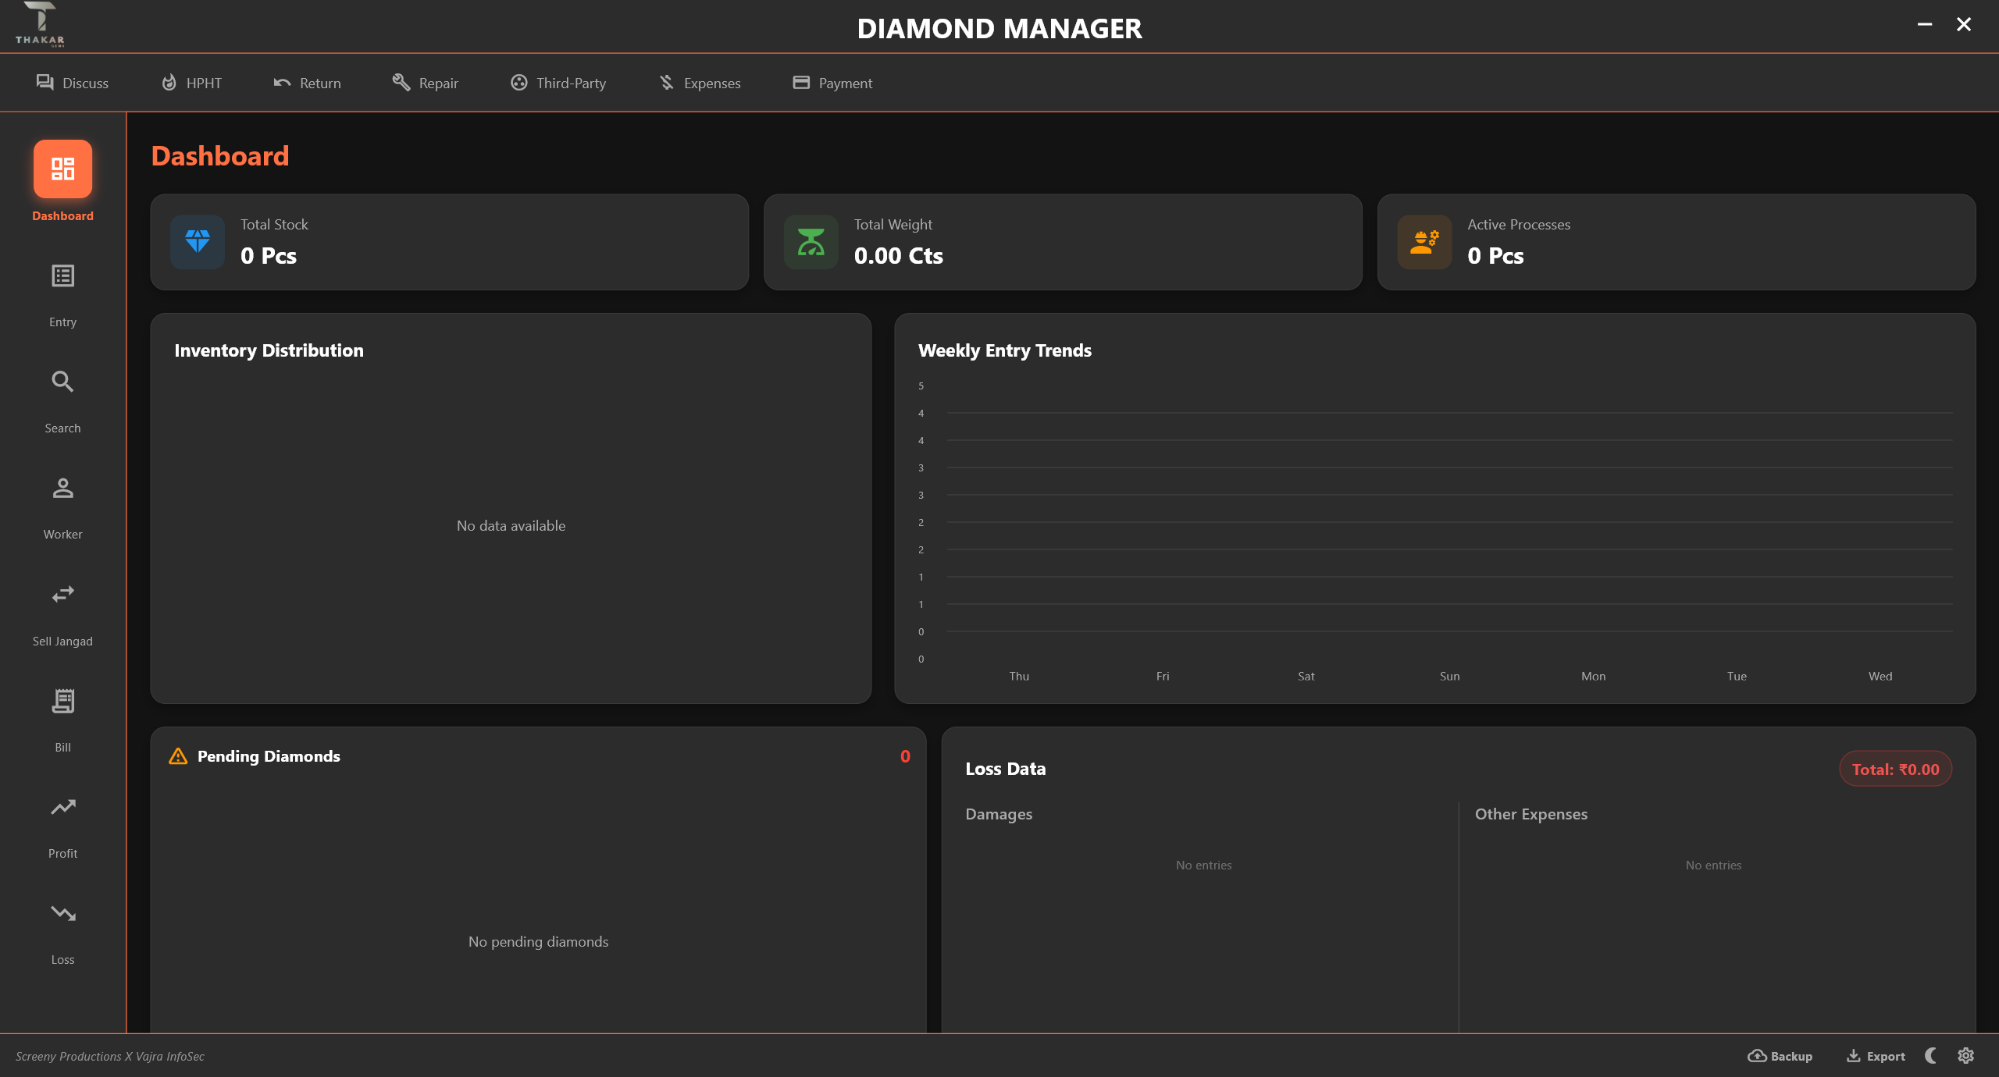Image resolution: width=1999 pixels, height=1077 pixels.
Task: Click the Weekly Entry Trends heading
Action: pyautogui.click(x=1005, y=350)
